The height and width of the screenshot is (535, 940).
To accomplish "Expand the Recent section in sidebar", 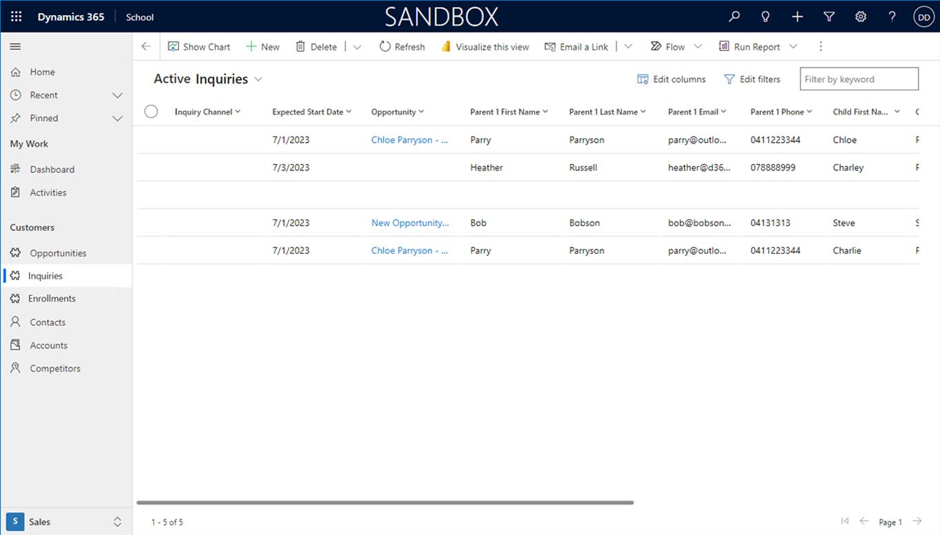I will 117,95.
